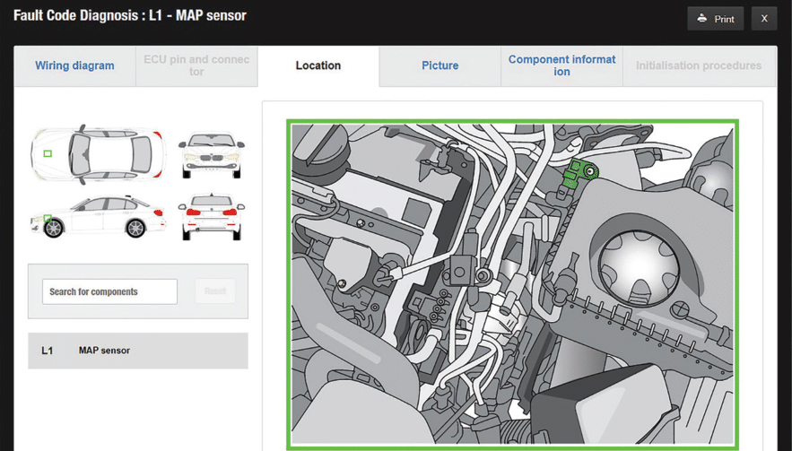Image resolution: width=792 pixels, height=451 pixels.
Task: Select the L1 MAP sensor row
Action: [138, 351]
